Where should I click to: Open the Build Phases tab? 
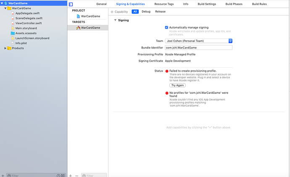(x=234, y=4)
